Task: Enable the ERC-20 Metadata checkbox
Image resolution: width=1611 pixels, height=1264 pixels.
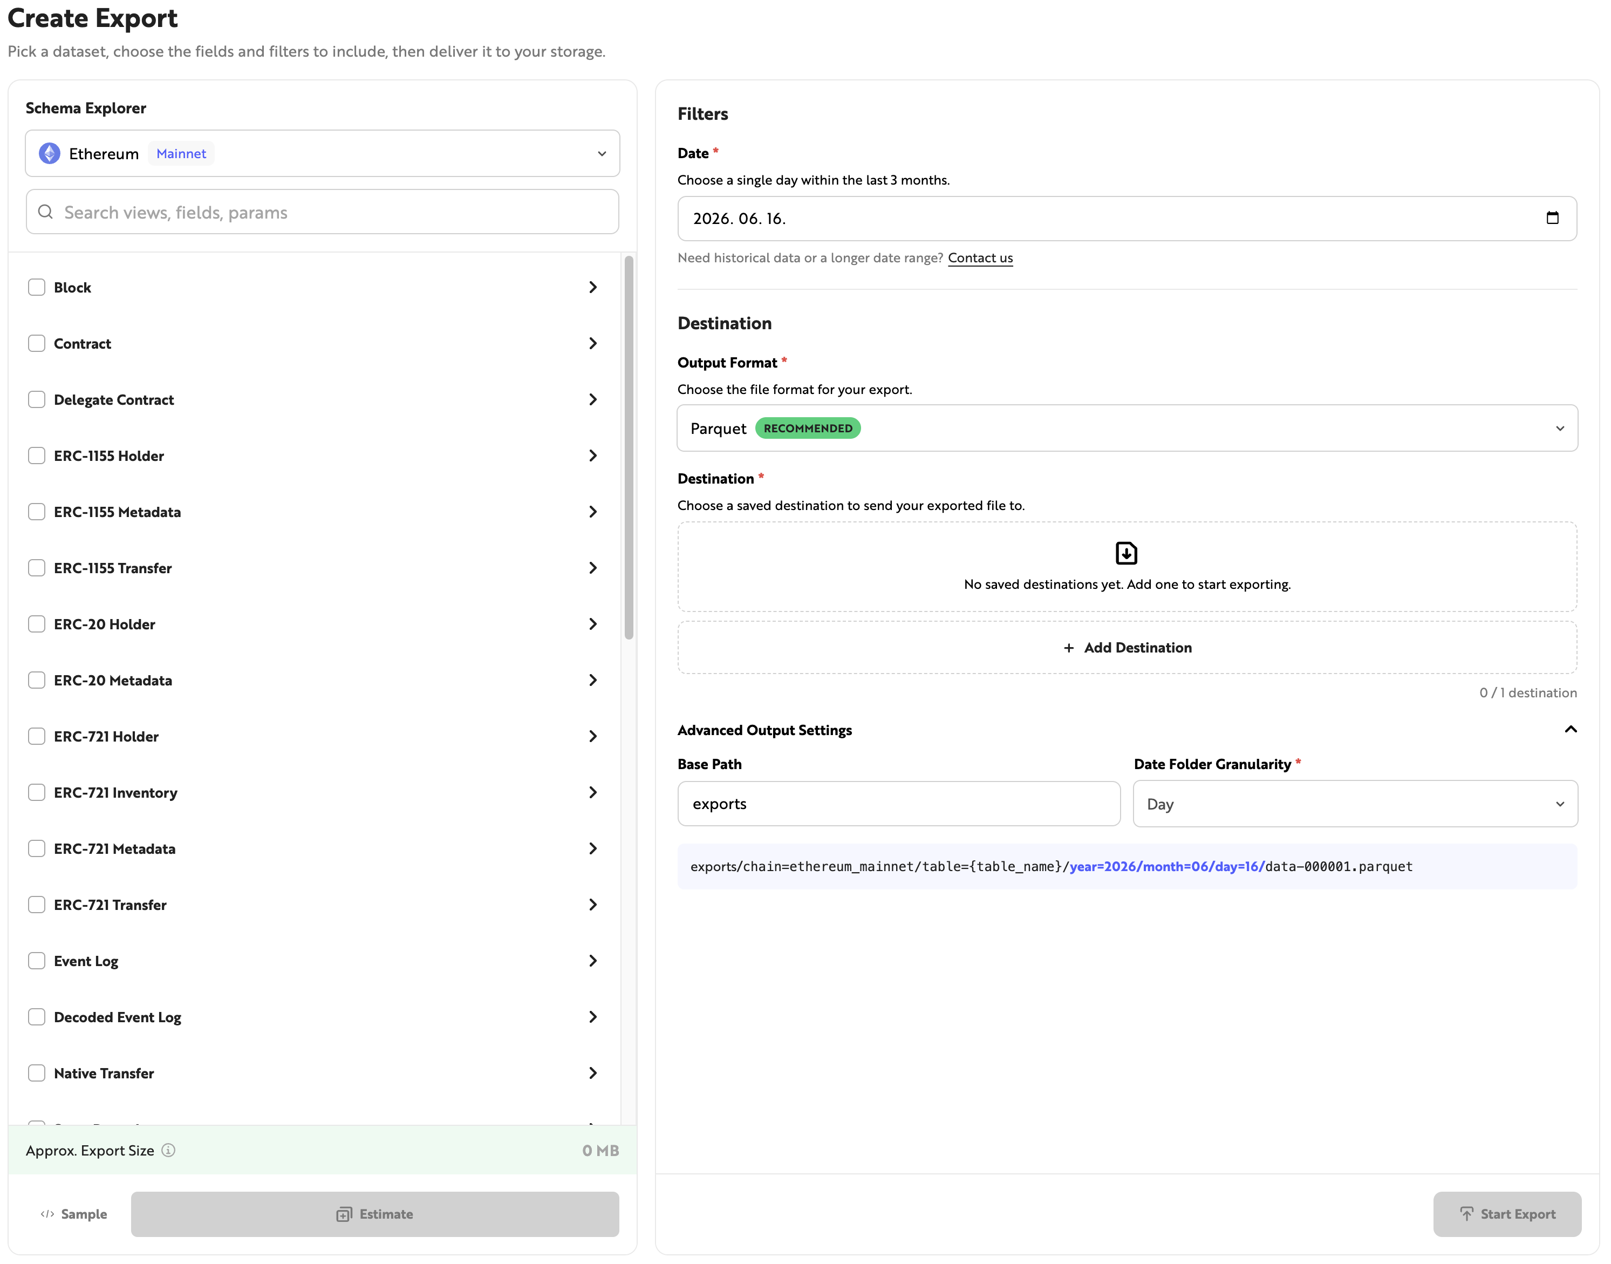Action: tap(36, 680)
